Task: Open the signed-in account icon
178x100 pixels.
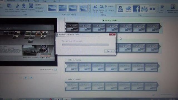Action: coord(173,7)
